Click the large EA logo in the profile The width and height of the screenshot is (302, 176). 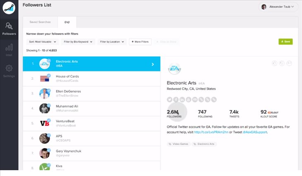click(175, 69)
